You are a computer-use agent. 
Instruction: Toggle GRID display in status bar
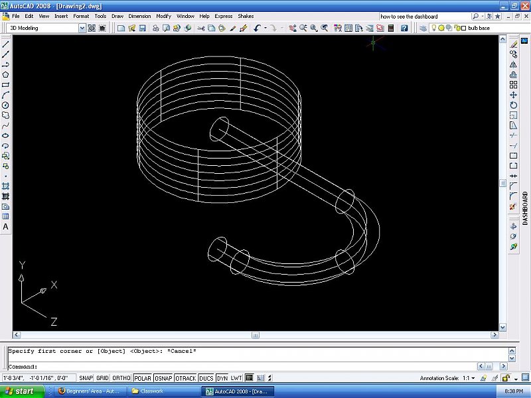pyautogui.click(x=102, y=378)
